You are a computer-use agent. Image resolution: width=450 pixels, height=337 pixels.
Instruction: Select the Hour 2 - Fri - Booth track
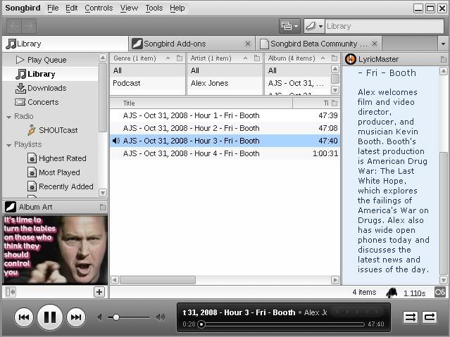[225, 128]
